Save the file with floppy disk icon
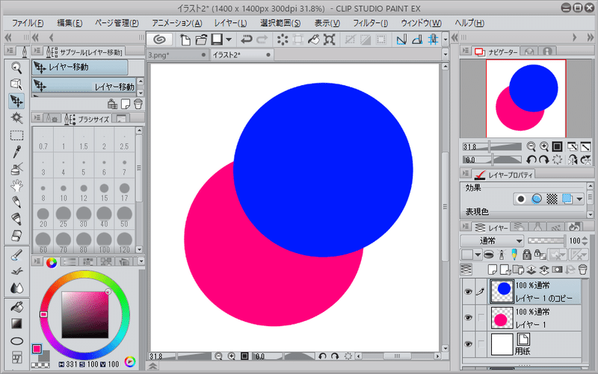This screenshot has height=374, width=598. click(x=217, y=40)
